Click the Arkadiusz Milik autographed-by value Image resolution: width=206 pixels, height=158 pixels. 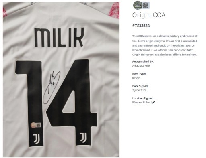[141, 65]
